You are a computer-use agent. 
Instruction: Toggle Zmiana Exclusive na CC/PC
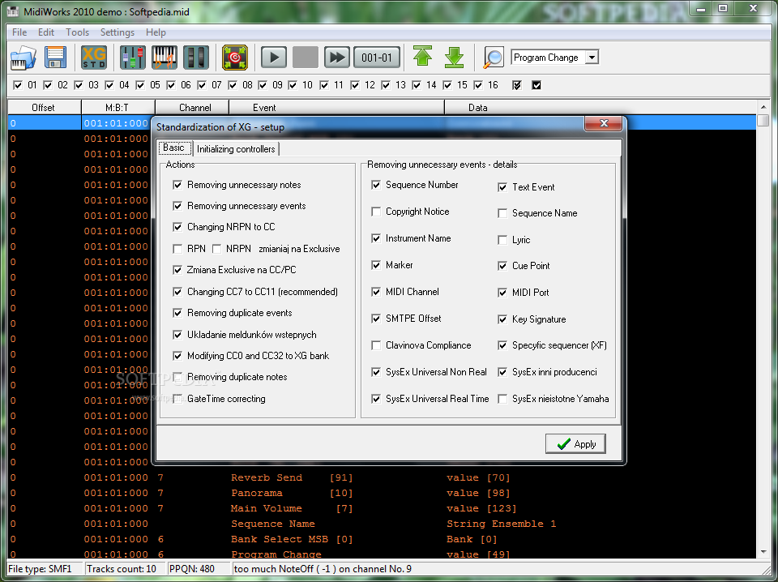point(177,270)
